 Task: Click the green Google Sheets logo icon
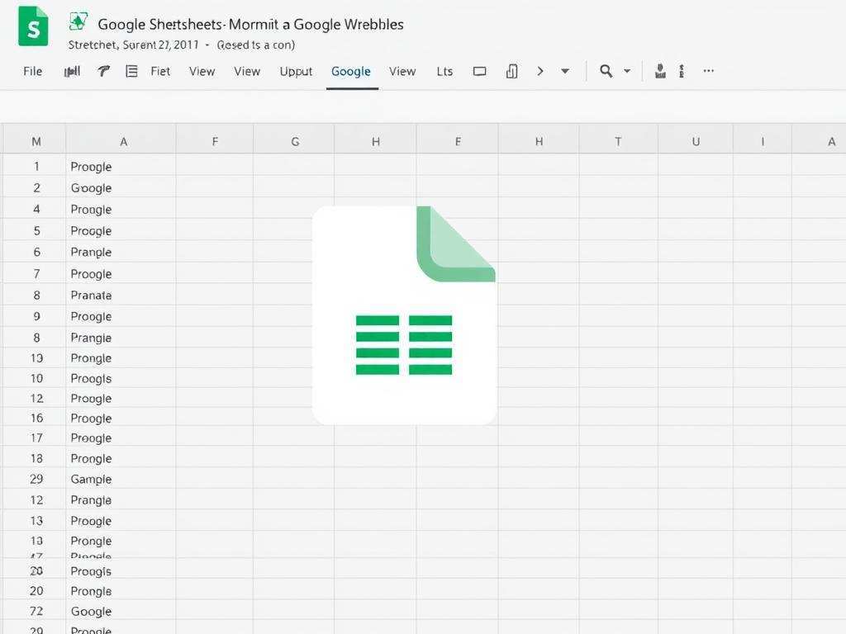pos(31,26)
